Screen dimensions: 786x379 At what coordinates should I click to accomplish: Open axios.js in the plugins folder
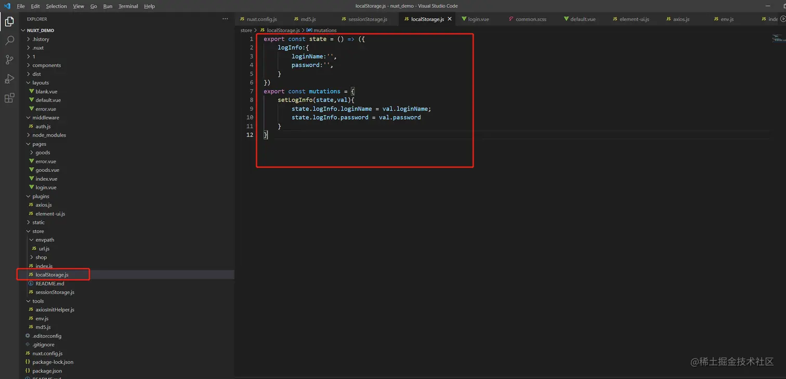(43, 205)
